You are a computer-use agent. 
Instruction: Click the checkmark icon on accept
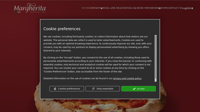[x=134, y=89]
